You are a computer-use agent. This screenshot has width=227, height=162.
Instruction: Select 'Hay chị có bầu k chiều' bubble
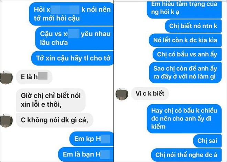pyautogui.click(x=184, y=118)
